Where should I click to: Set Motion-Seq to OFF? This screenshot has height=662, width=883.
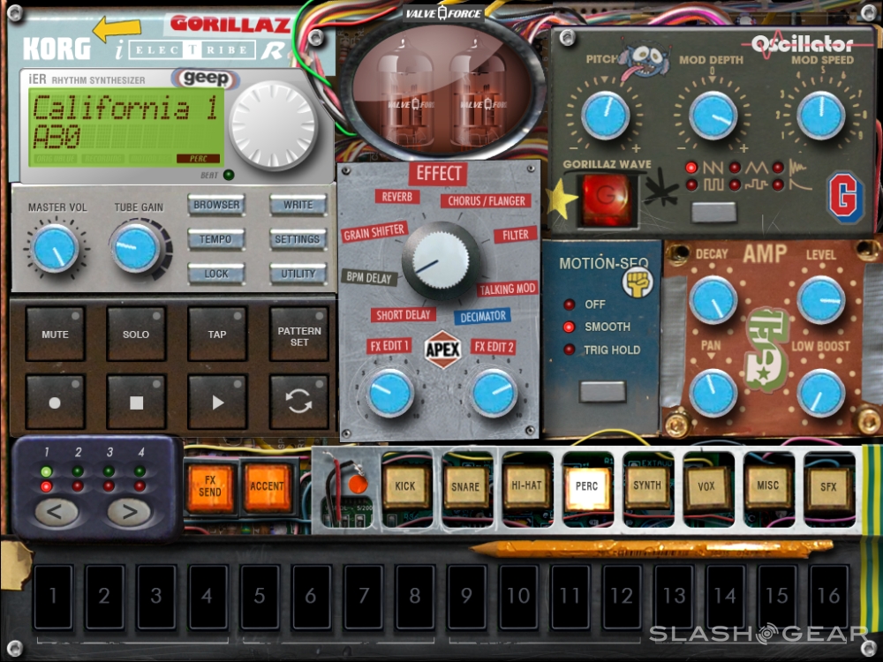coord(570,305)
